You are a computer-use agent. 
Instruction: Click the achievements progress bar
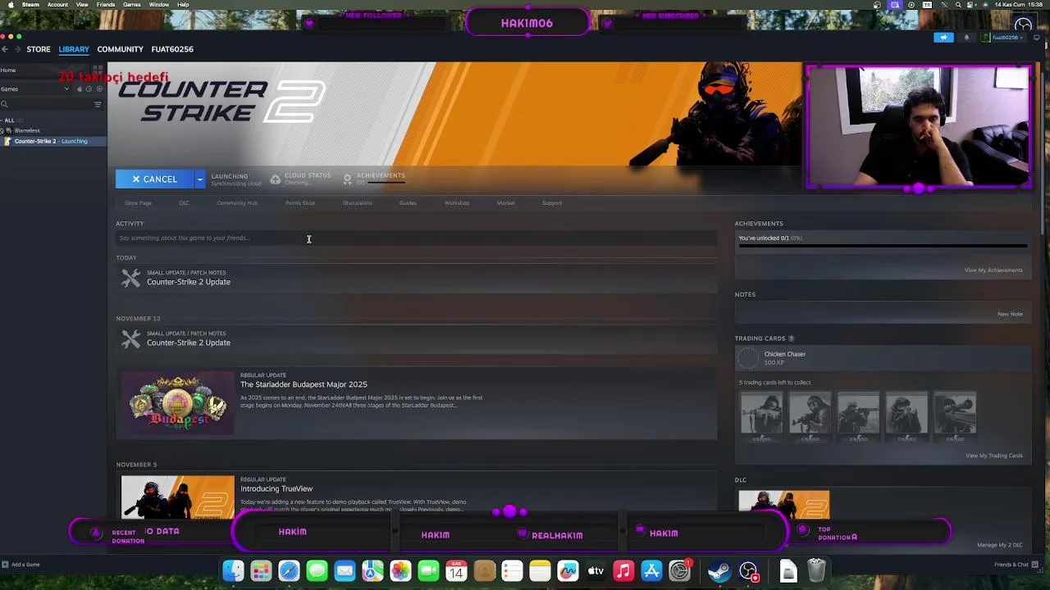[883, 246]
